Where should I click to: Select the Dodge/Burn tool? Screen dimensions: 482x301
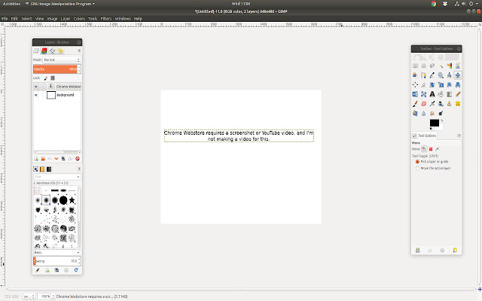tap(441, 114)
